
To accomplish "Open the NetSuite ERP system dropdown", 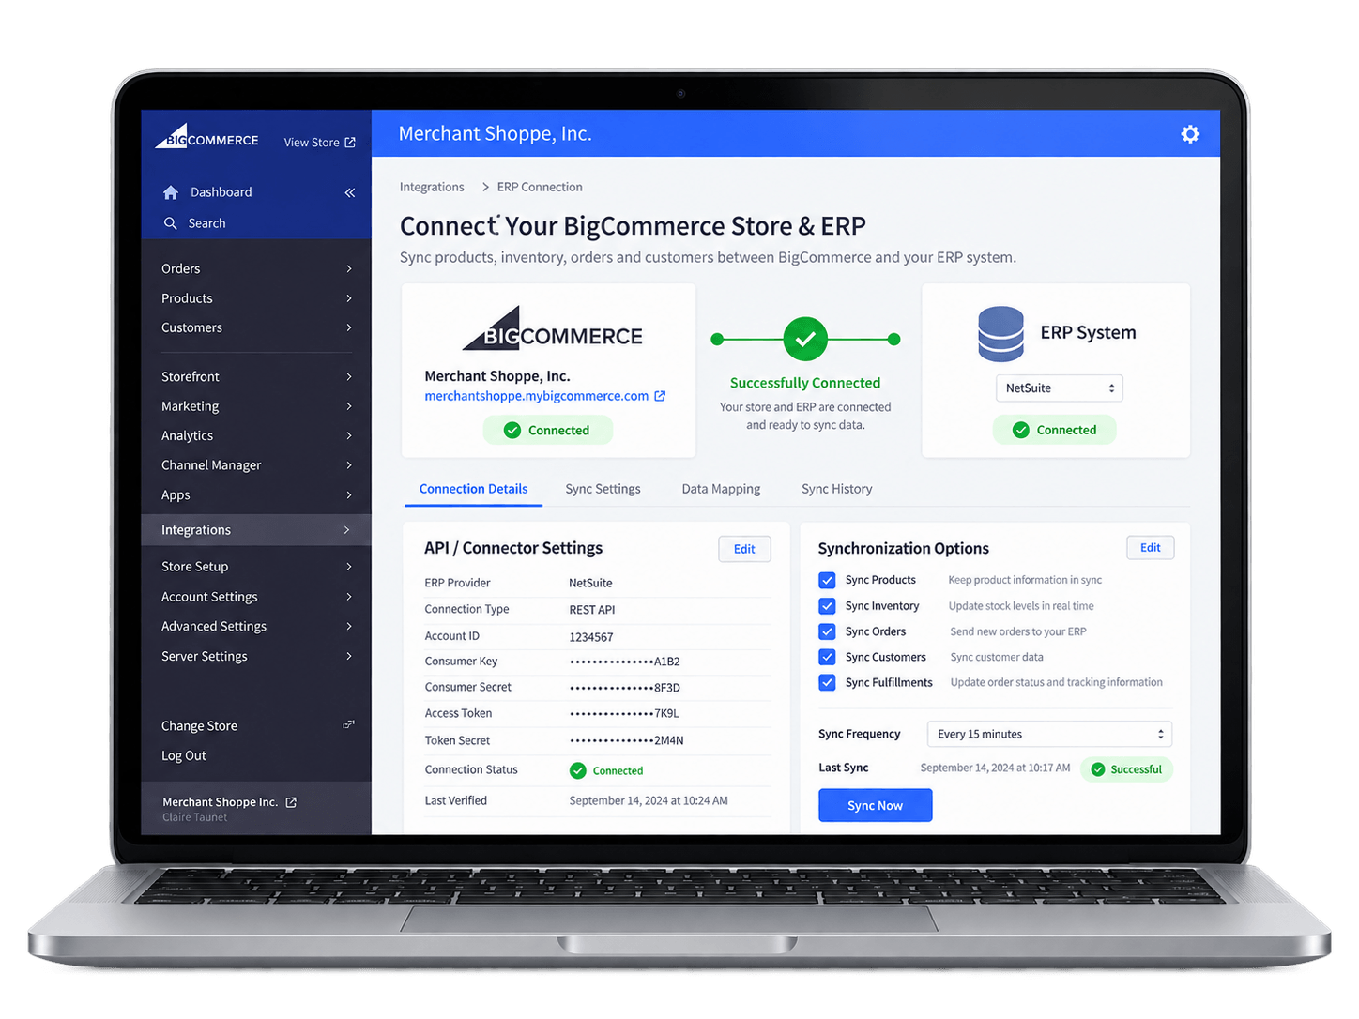I will tap(1059, 388).
